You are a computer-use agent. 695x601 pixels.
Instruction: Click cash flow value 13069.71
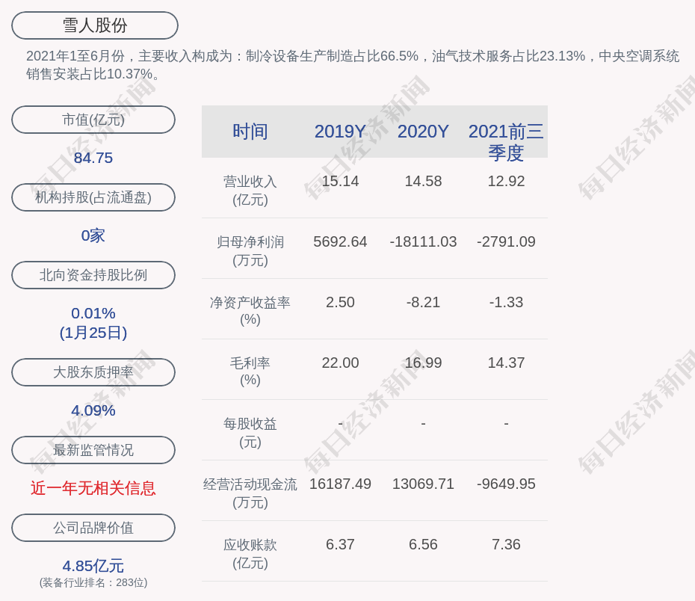pos(423,484)
